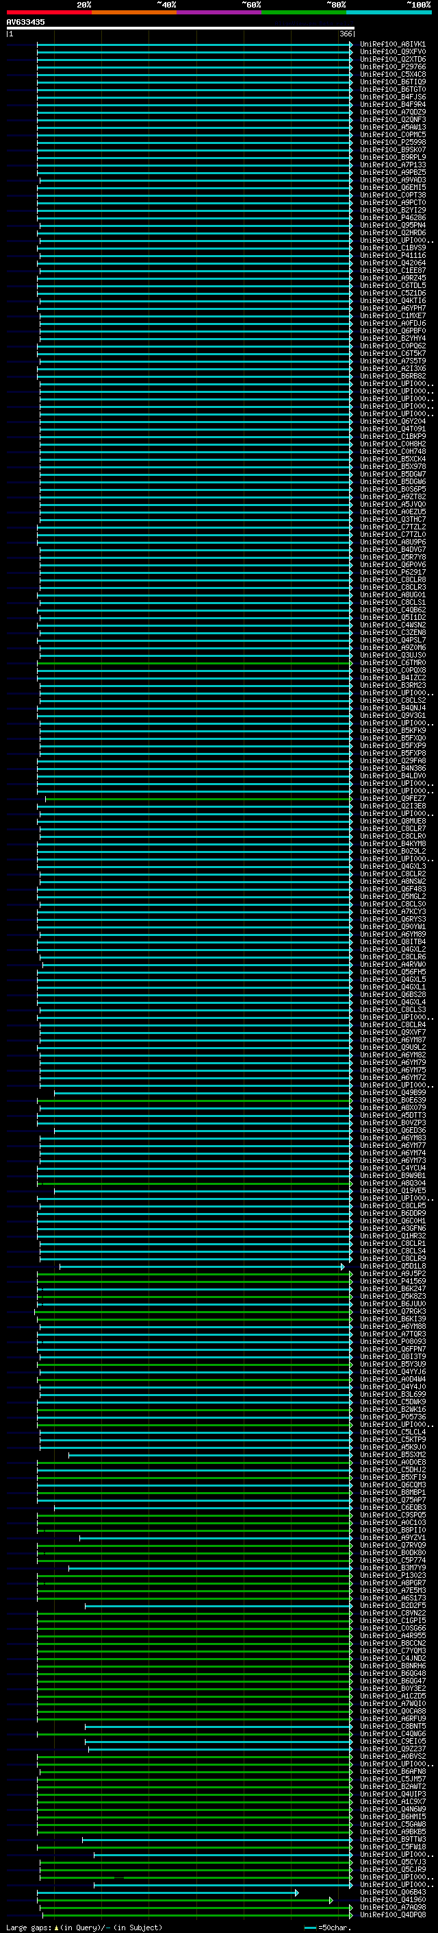Select UniRef100_C4YCU4 label
The width and height of the screenshot is (438, 1933).
[392, 1168]
